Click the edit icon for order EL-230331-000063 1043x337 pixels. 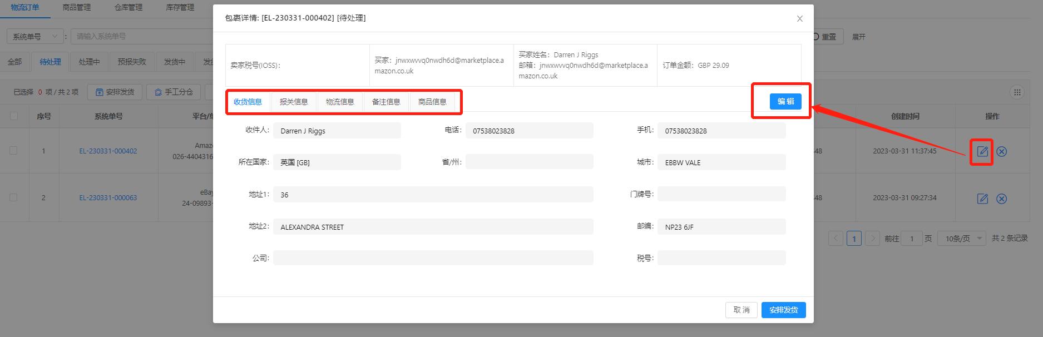point(982,199)
